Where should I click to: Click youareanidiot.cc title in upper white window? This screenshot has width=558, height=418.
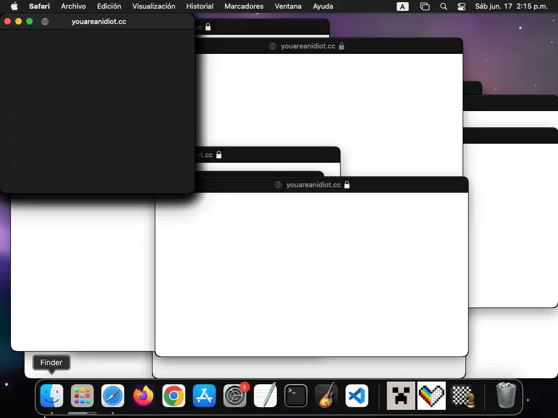[308, 46]
